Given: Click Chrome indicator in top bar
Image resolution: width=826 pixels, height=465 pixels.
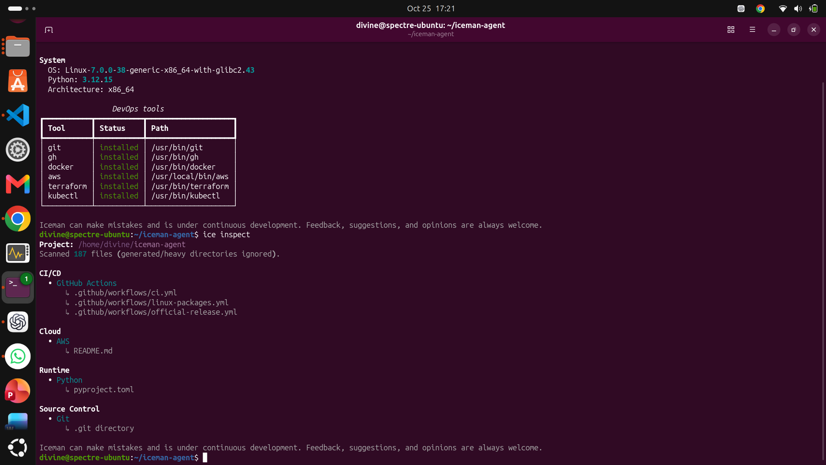Looking at the screenshot, I should tap(760, 9).
